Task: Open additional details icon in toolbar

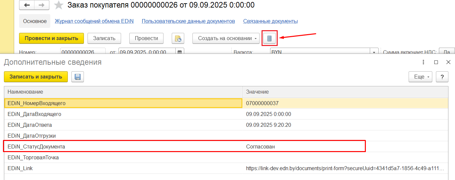Action: tap(269, 38)
